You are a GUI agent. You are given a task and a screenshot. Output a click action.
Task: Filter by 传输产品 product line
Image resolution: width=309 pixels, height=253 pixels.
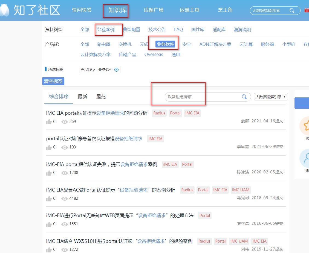click(x=127, y=55)
